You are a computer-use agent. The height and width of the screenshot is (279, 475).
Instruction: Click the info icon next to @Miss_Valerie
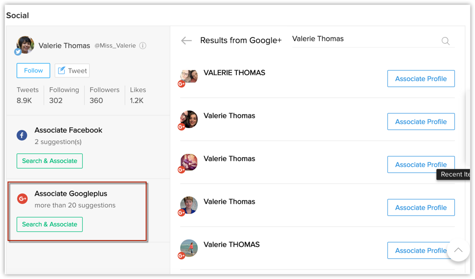tap(143, 45)
